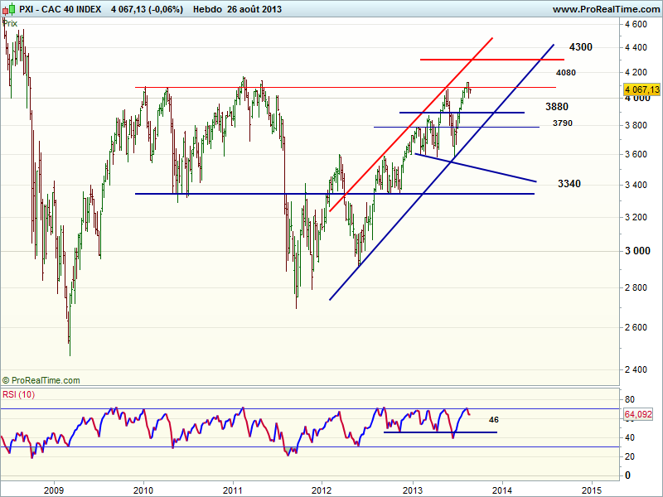The image size is (663, 497).
Task: Click the 4 067,13 current price tag on the axis
Action: click(642, 89)
